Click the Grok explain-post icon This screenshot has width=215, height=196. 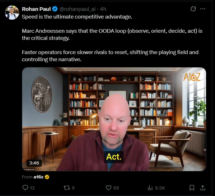193,9
